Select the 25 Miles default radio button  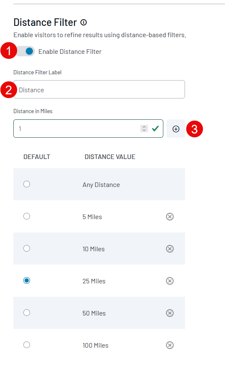click(27, 280)
